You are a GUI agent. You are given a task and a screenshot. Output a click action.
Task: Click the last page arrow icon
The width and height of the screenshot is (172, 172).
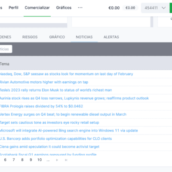(66, 160)
